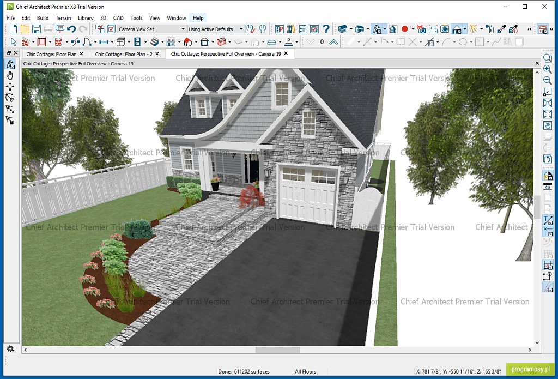The width and height of the screenshot is (558, 379).
Task: Toggle the grid snaps button in right toolbar
Action: pyautogui.click(x=548, y=264)
